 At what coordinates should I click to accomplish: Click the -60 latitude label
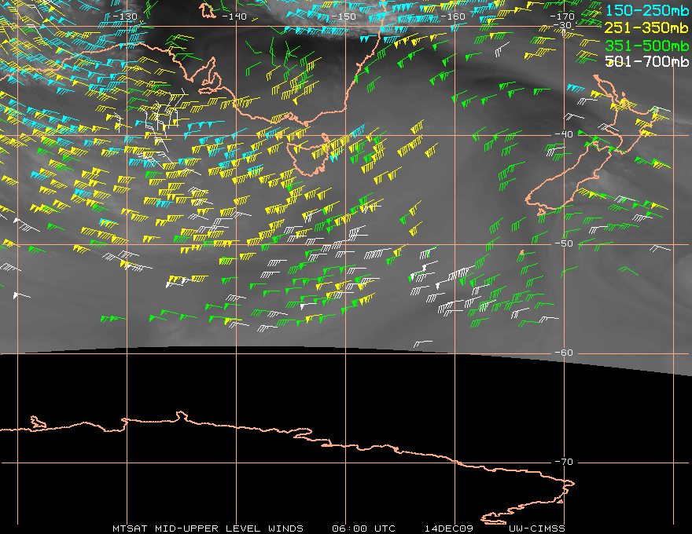563,353
